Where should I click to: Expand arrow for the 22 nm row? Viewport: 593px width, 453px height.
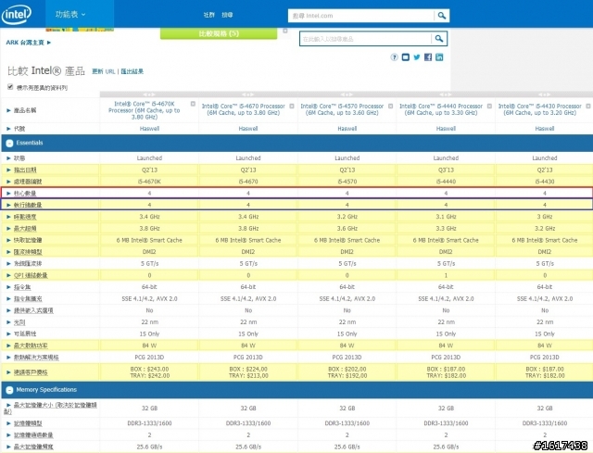8,322
